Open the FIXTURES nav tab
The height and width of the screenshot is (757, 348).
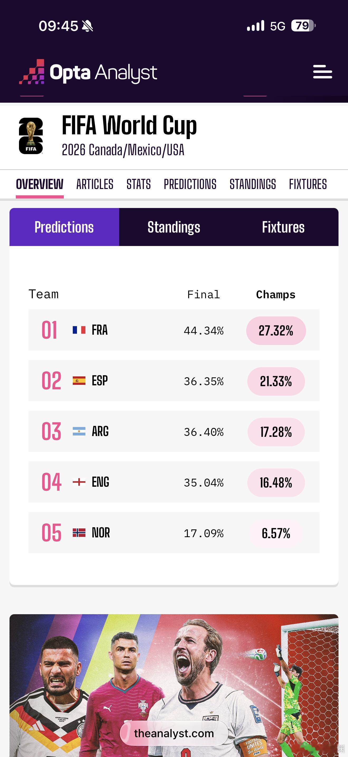(308, 184)
